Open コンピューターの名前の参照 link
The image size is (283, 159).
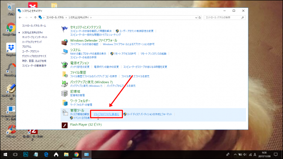coord(83,57)
